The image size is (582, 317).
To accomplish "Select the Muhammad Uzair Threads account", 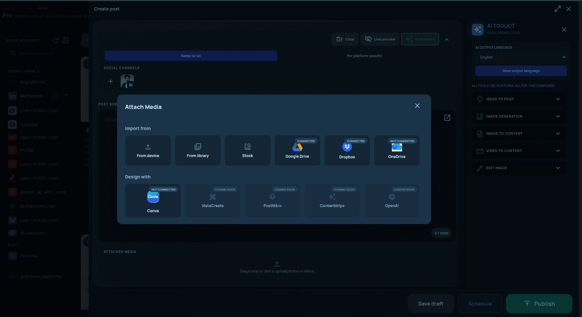I will point(32,206).
